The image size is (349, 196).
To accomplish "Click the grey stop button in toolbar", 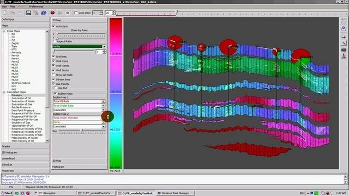I will pos(68,13).
